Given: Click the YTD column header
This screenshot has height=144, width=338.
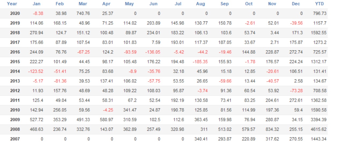Looking at the screenshot, I should click(319, 4).
